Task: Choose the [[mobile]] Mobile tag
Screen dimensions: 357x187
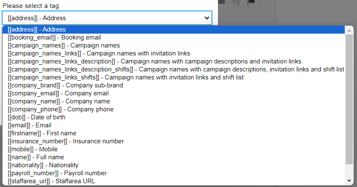Action: [x=174, y=149]
